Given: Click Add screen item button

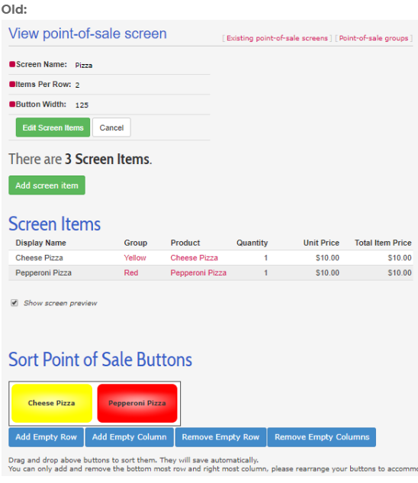Looking at the screenshot, I should coord(47,185).
